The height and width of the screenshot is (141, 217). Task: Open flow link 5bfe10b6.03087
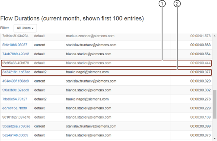14,45
